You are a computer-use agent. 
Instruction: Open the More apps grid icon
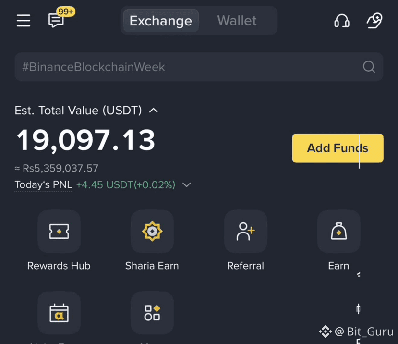pos(152,313)
